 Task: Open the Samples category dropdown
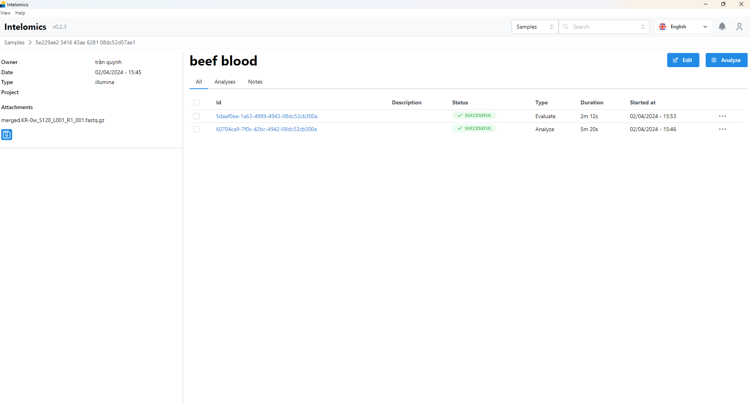[534, 27]
